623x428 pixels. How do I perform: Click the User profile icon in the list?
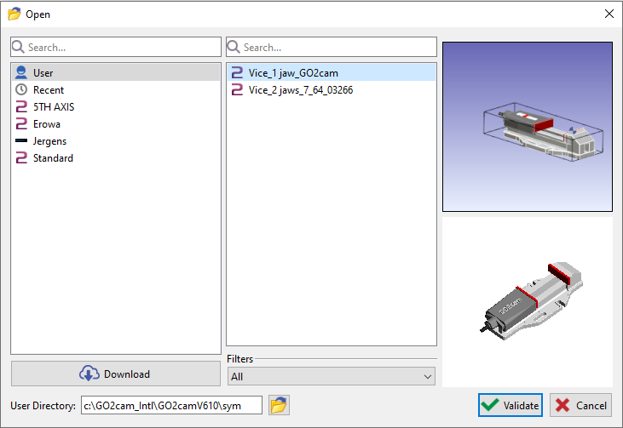click(x=21, y=73)
